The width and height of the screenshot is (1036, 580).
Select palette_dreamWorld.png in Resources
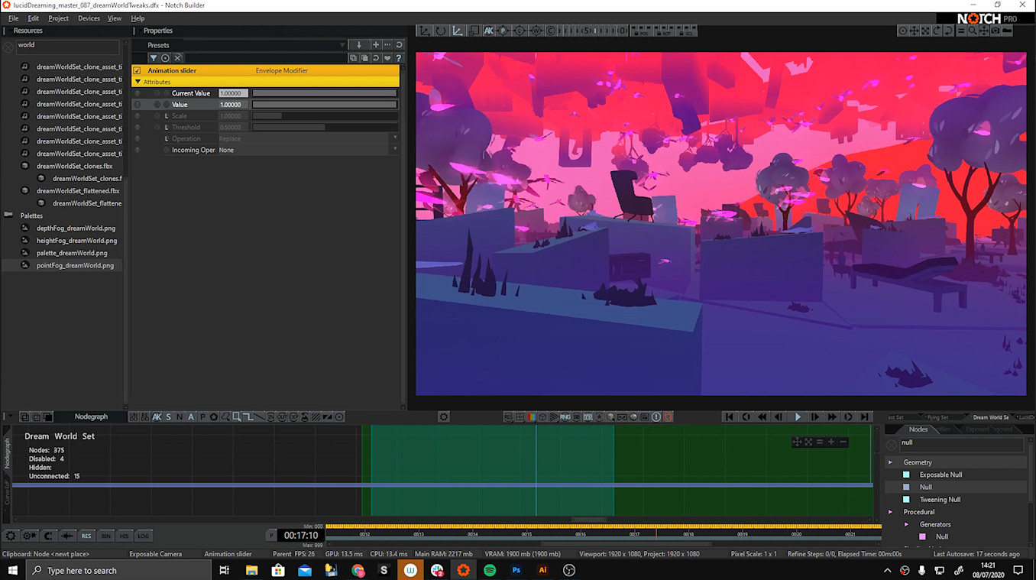pyautogui.click(x=72, y=253)
